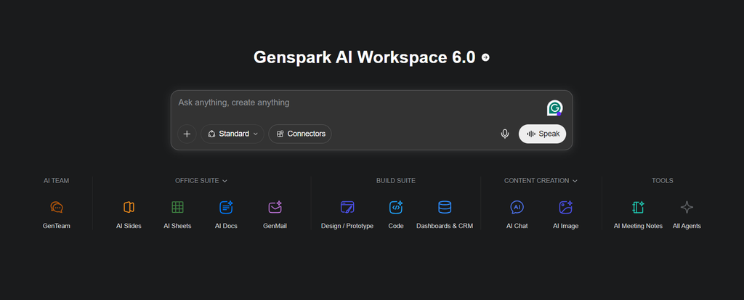Launch the AI Meeting Notes icon
This screenshot has height=300, width=744.
(x=638, y=208)
